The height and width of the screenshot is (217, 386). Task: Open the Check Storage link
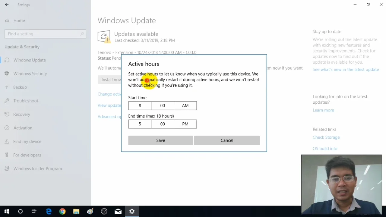326,137
